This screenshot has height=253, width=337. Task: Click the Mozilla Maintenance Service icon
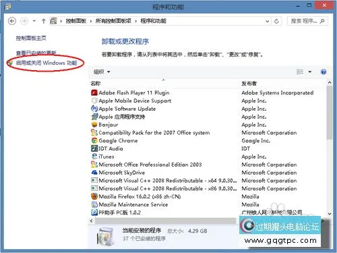pos(94,204)
